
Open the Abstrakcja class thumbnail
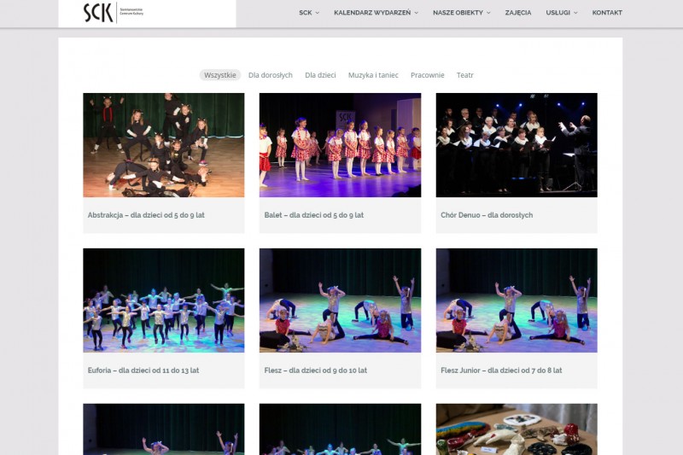[164, 145]
